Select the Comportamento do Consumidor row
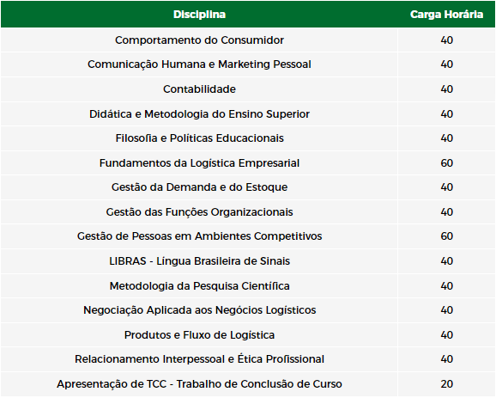This screenshot has width=496, height=398. (248, 40)
